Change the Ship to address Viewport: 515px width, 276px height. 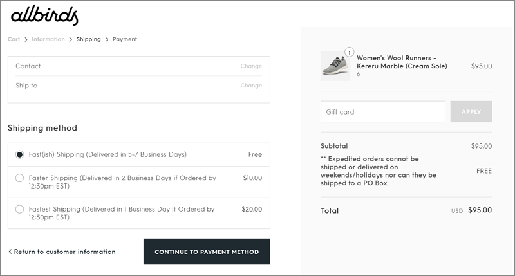point(251,86)
